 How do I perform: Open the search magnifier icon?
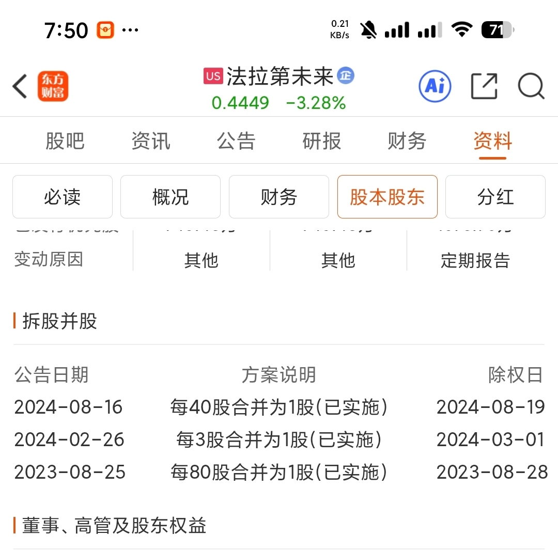click(531, 86)
